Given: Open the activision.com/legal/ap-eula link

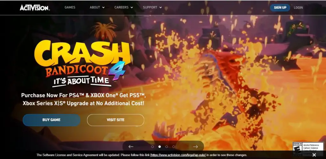Looking at the screenshot, I should pyautogui.click(x=178, y=155).
